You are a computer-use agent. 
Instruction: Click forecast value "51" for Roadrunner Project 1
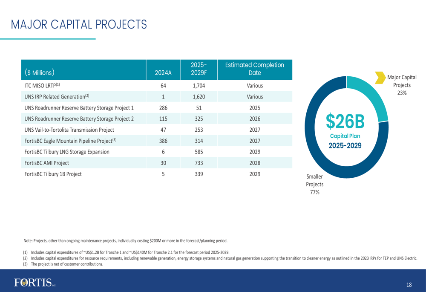tap(199, 108)
